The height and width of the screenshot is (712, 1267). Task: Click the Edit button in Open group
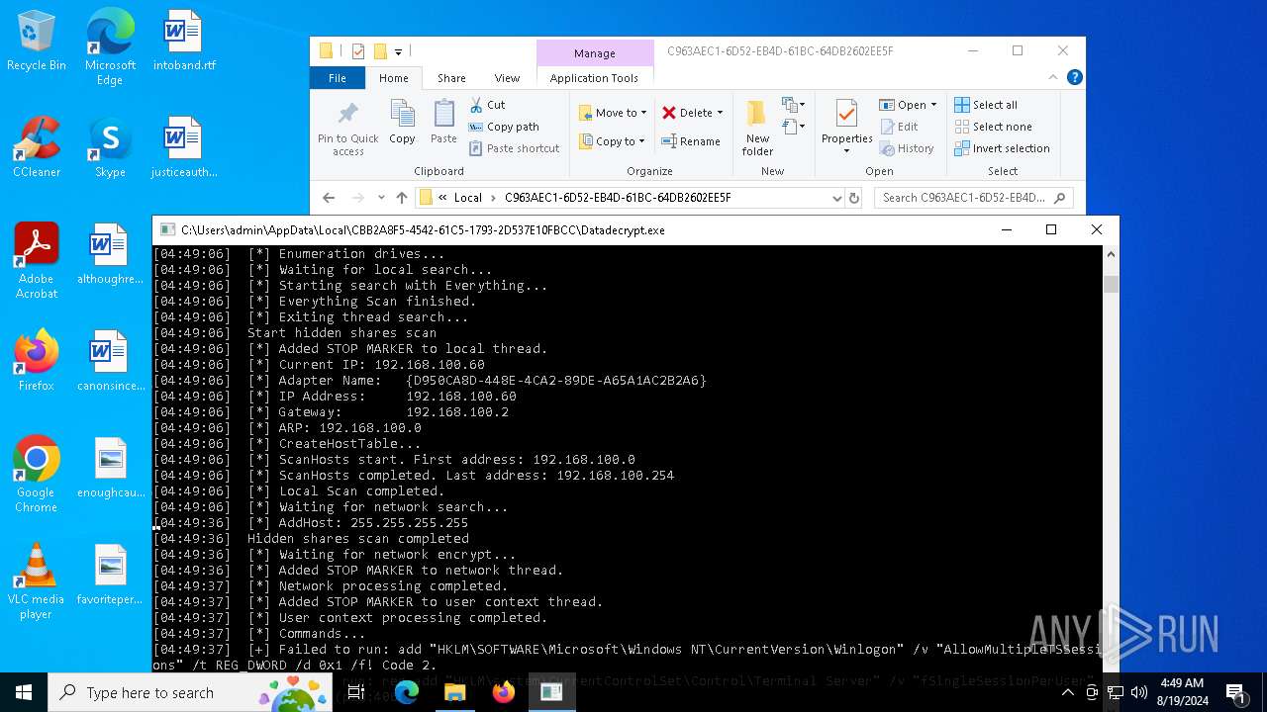tap(899, 127)
